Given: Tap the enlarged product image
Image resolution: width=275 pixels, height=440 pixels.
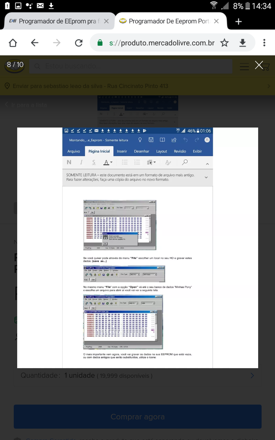Looking at the screenshot, I should click(x=137, y=248).
